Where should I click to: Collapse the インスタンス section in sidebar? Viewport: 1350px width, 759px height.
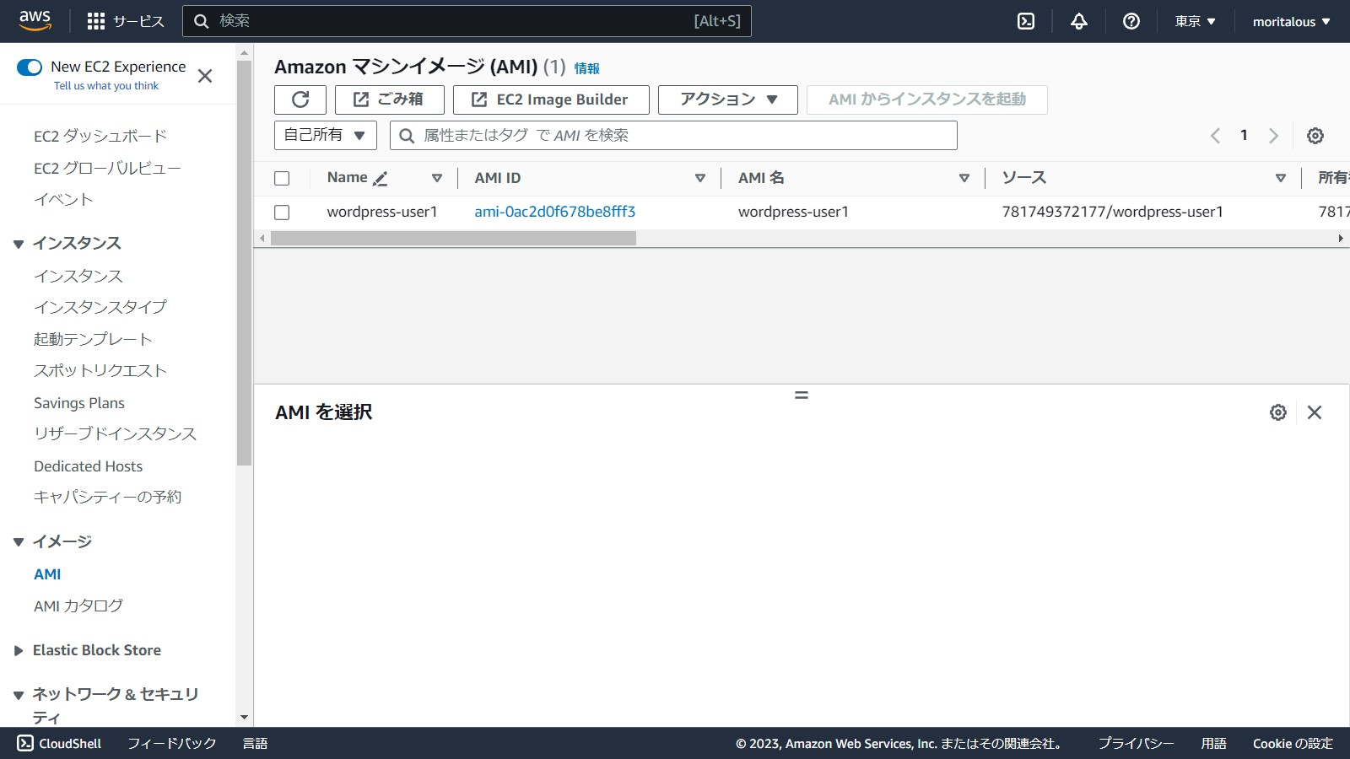(x=19, y=244)
